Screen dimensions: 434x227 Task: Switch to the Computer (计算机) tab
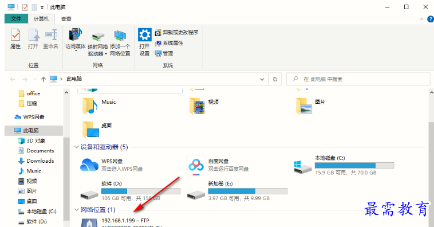pyautogui.click(x=41, y=19)
